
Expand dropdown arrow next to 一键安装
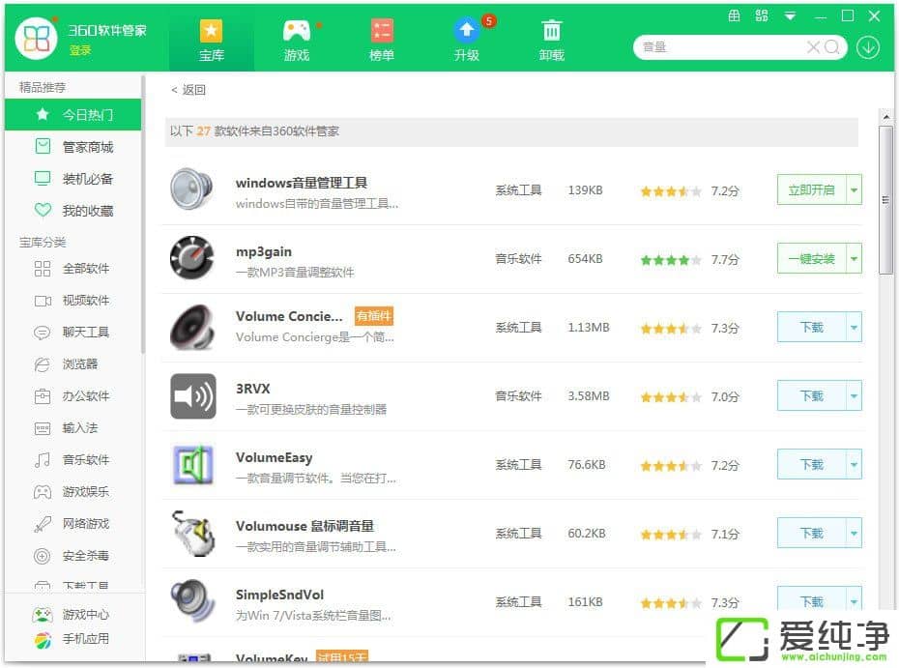[x=854, y=259]
